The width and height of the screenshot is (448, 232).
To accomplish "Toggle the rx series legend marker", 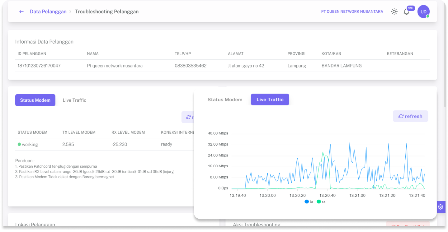I will coord(319,202).
